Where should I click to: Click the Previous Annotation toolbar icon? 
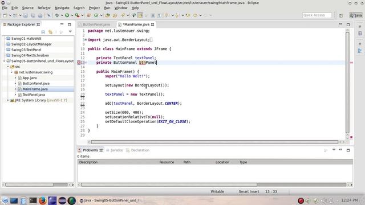pos(177,15)
